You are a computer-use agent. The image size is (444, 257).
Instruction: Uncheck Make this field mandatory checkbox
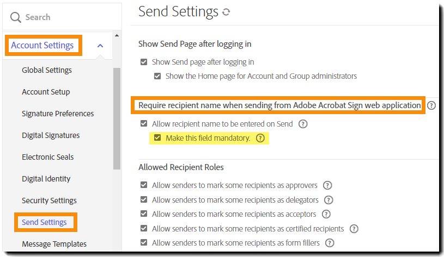(x=157, y=138)
